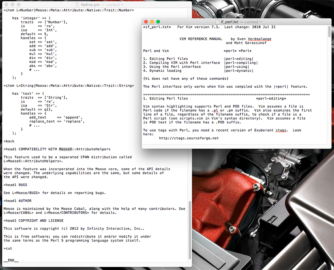Click the if_perl.txt vertical scrollbar thumb
This screenshot has height=270, width=334.
[329, 31]
